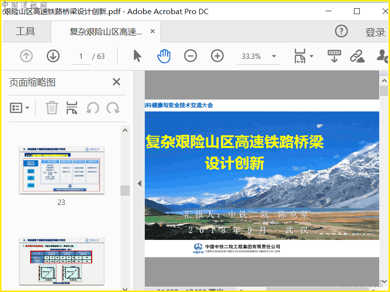Open the 33.3% zoom level dropdown
Image resolution: width=390 pixels, height=292 pixels.
pos(274,56)
